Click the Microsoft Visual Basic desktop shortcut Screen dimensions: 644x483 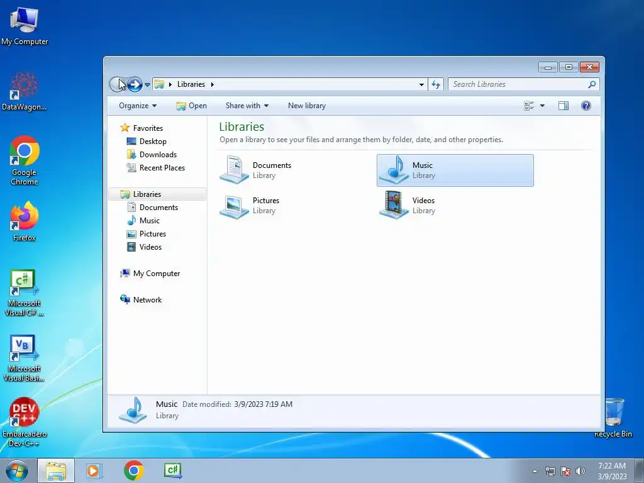coord(25,358)
